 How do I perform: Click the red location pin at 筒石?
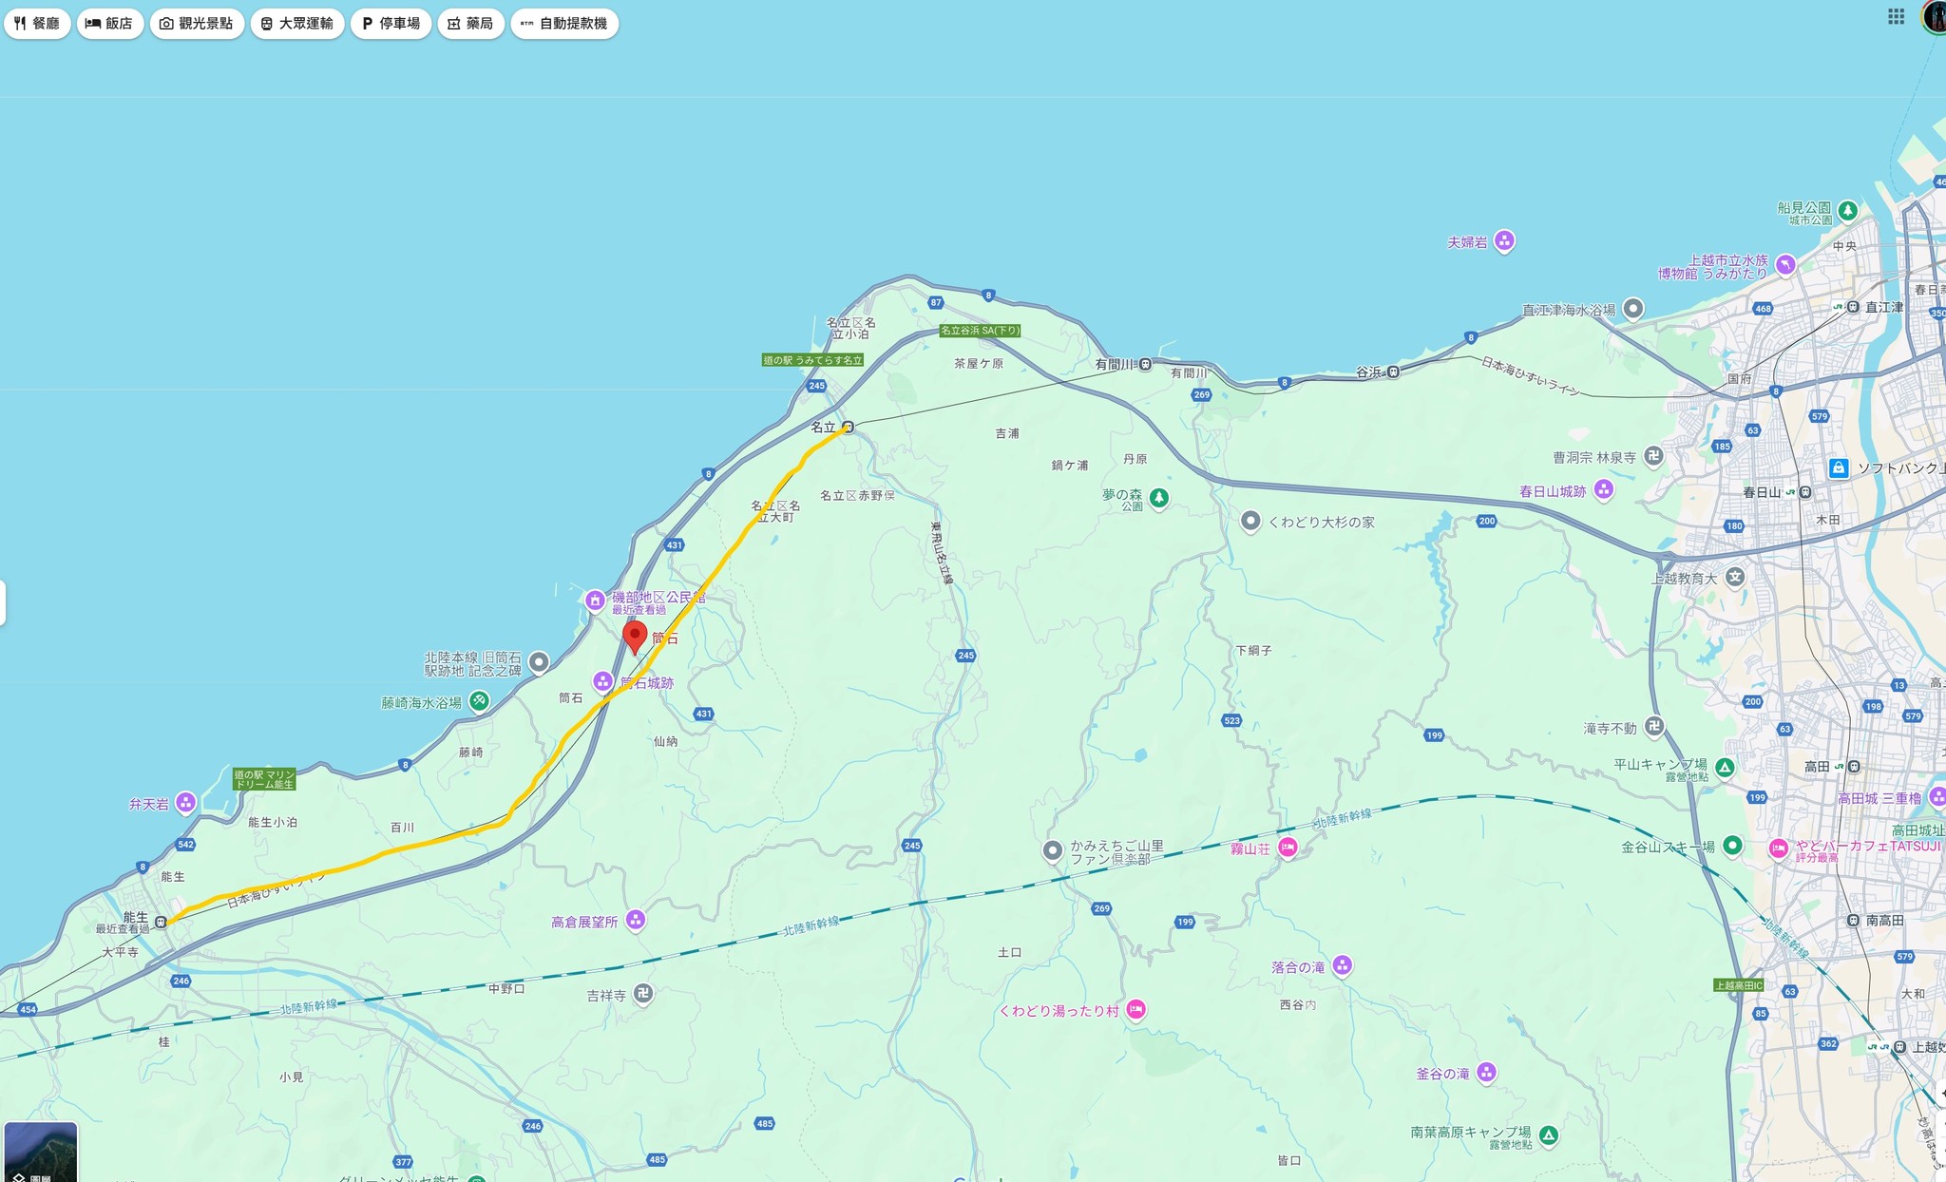[635, 637]
